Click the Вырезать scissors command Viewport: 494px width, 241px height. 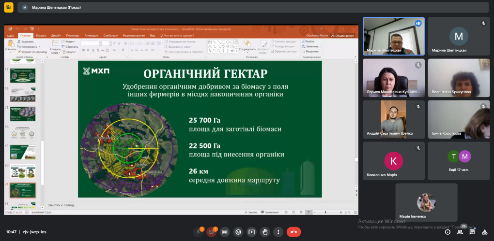click(x=26, y=42)
